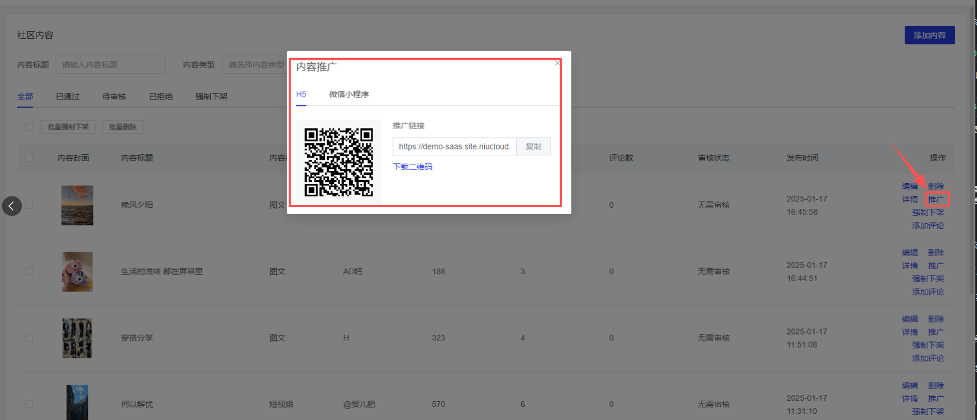
Task: Click the page vertical scrollbar
Action: tap(972, 148)
